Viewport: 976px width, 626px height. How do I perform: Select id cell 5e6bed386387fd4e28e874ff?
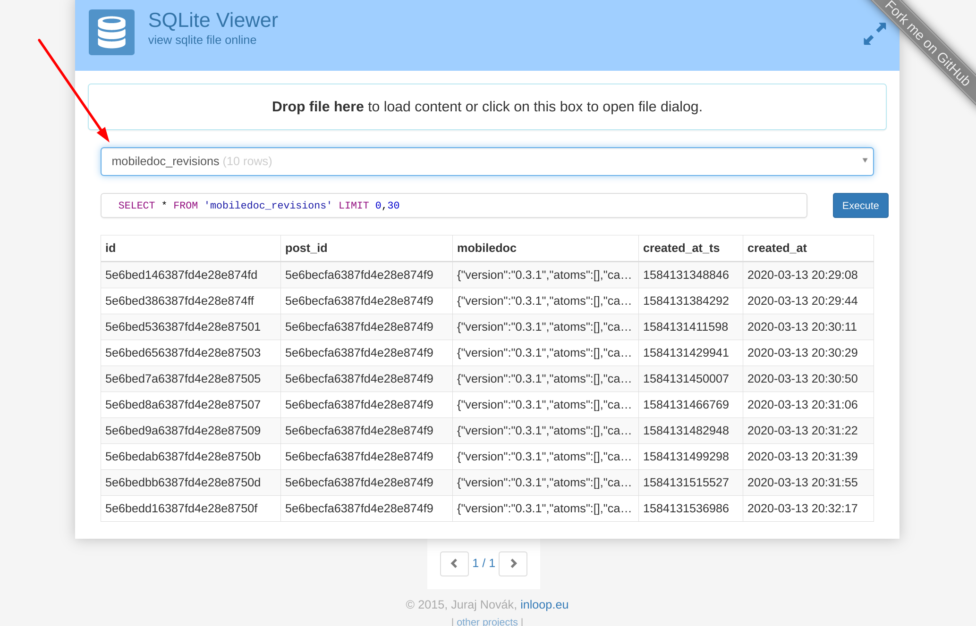coord(191,301)
